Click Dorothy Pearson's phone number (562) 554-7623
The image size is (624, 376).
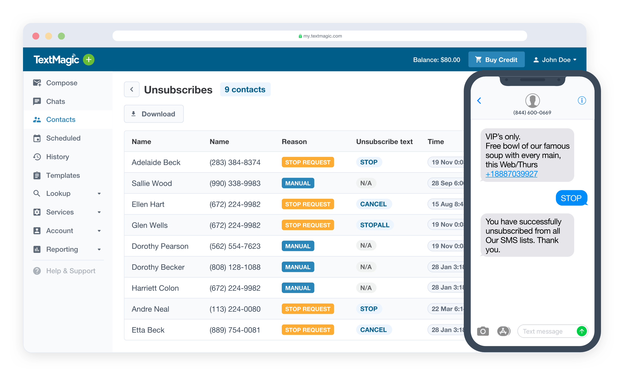[x=235, y=246]
